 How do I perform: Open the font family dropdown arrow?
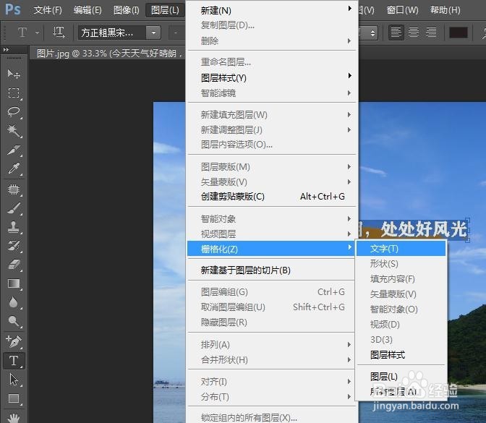click(x=153, y=33)
